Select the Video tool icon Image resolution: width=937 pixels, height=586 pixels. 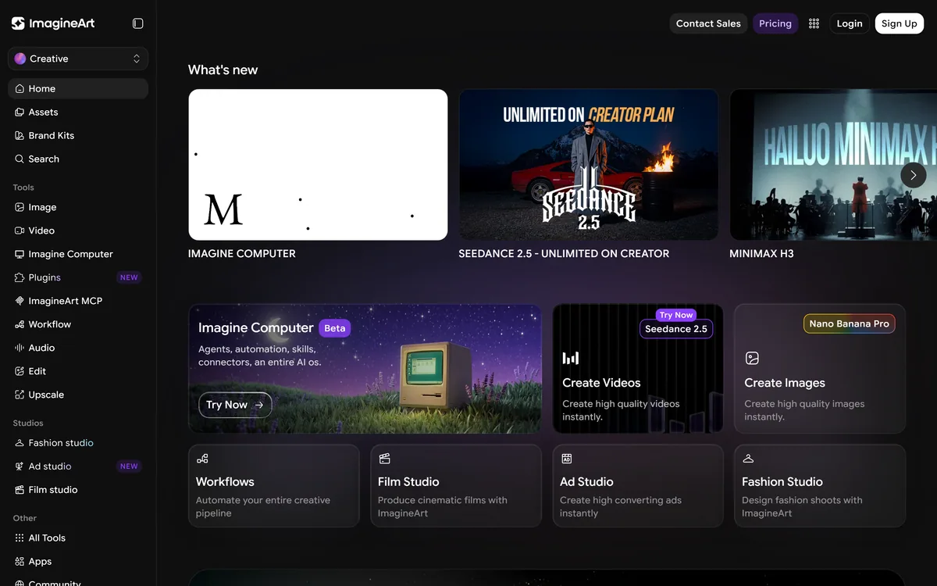20,230
